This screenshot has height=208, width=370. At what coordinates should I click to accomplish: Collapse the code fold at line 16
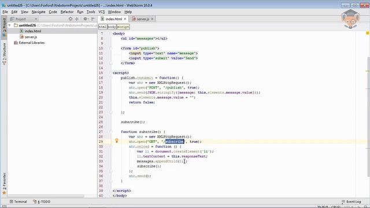click(x=111, y=78)
